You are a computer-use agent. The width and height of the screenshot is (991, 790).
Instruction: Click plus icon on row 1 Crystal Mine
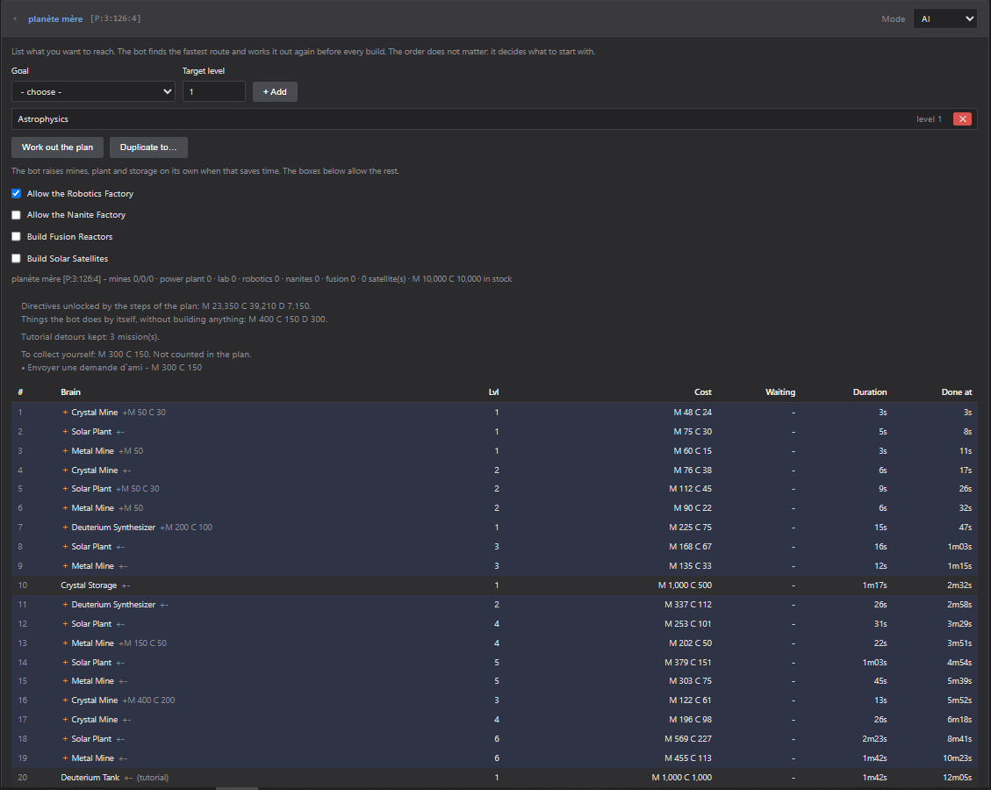tap(65, 412)
